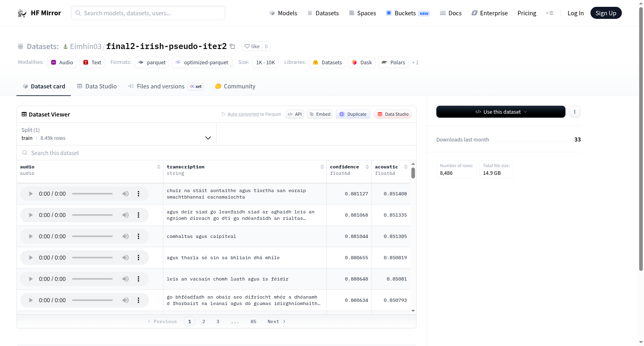Open audio options menu in 'go bhféadfadh' row
The height and width of the screenshot is (346, 644).
[138, 300]
